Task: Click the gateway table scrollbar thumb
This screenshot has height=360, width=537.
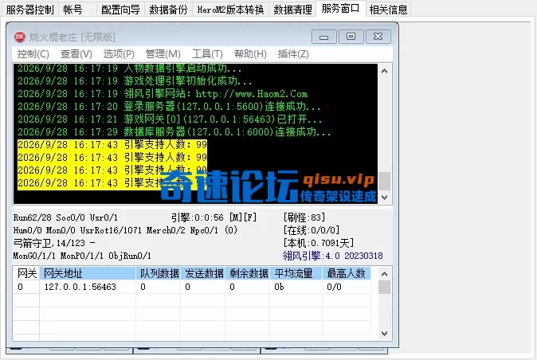Action: [384, 287]
